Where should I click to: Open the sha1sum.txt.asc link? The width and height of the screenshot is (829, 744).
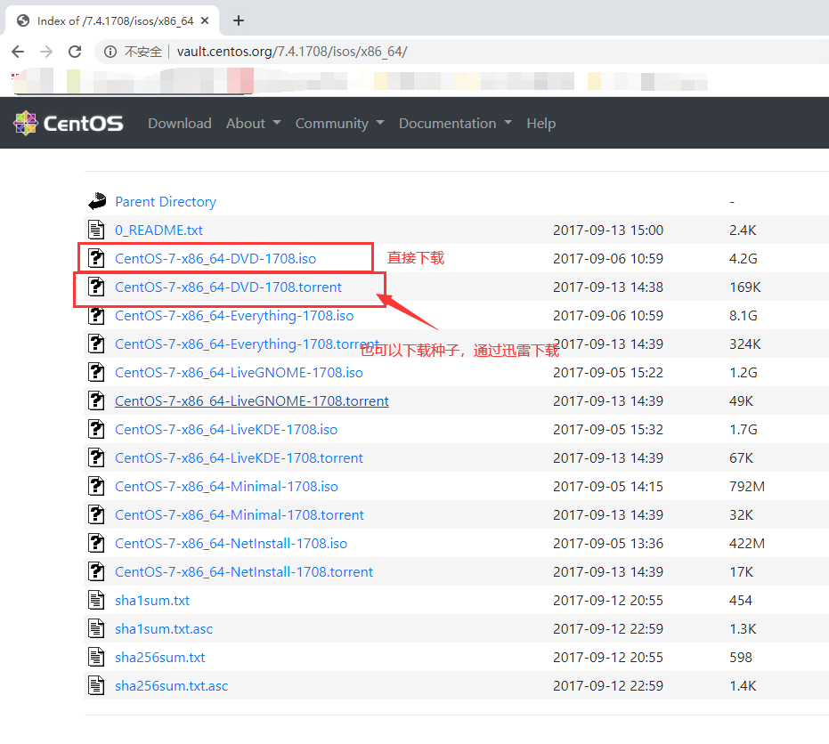[164, 629]
